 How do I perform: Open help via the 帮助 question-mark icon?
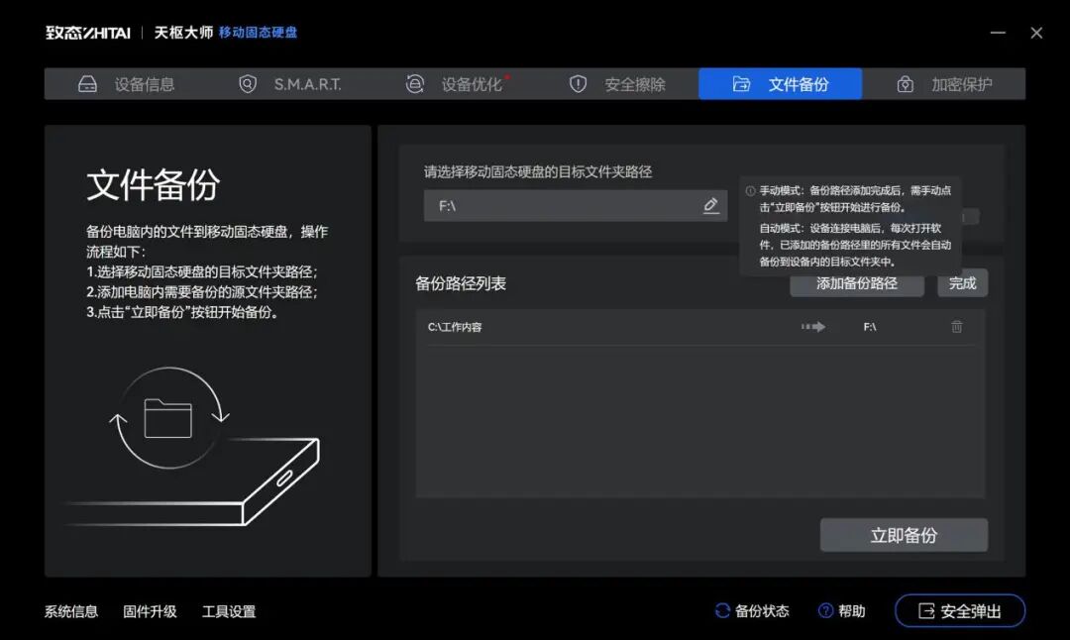[x=823, y=611]
